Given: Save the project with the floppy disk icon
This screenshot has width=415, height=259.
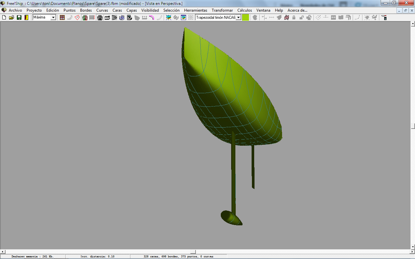Looking at the screenshot, I should 19,17.
